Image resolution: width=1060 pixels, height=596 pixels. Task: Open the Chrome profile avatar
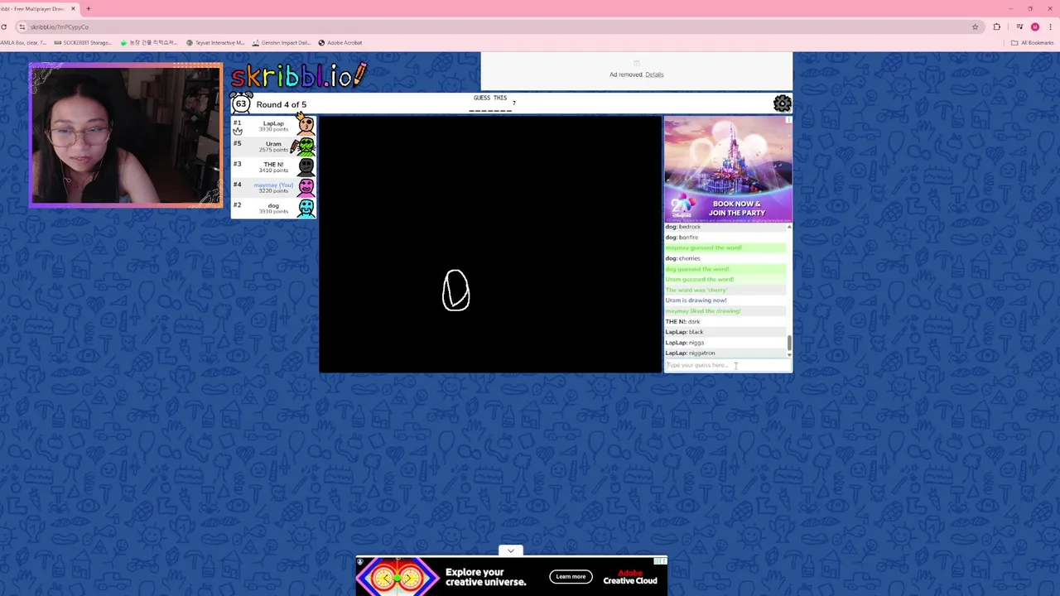click(x=1035, y=26)
